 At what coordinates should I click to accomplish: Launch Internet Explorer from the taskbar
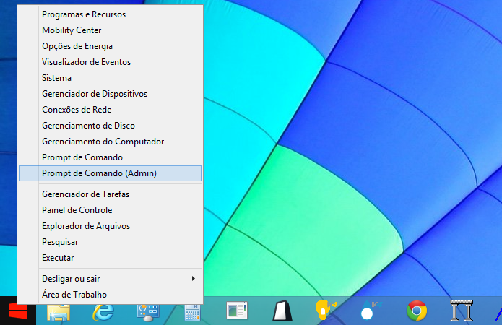click(103, 311)
